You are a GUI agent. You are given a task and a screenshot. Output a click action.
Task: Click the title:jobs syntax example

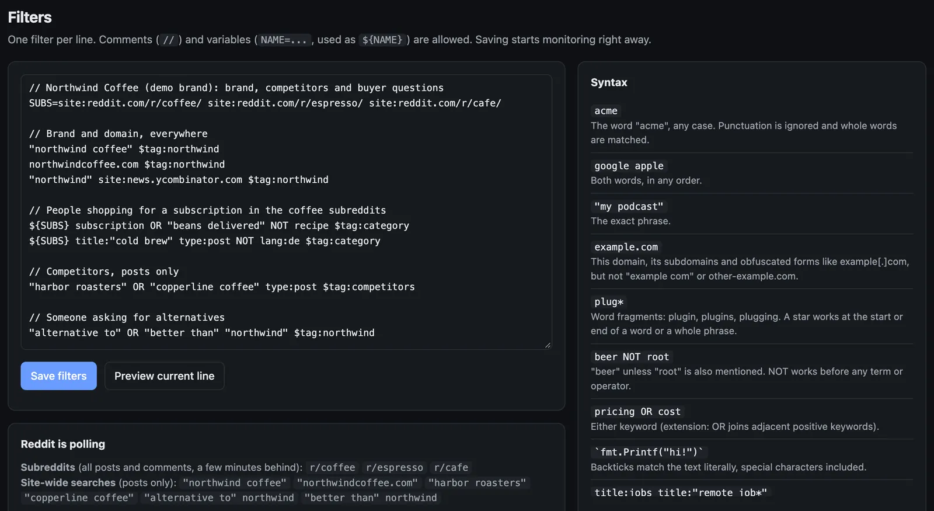[x=681, y=492]
